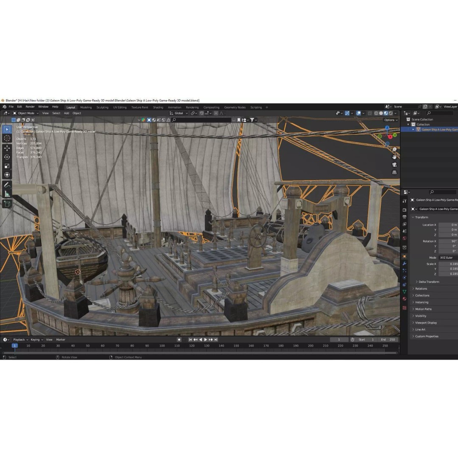Viewport: 458px width, 458px height.
Task: Click the Z axis on the navigation gizmo
Action: [387, 128]
